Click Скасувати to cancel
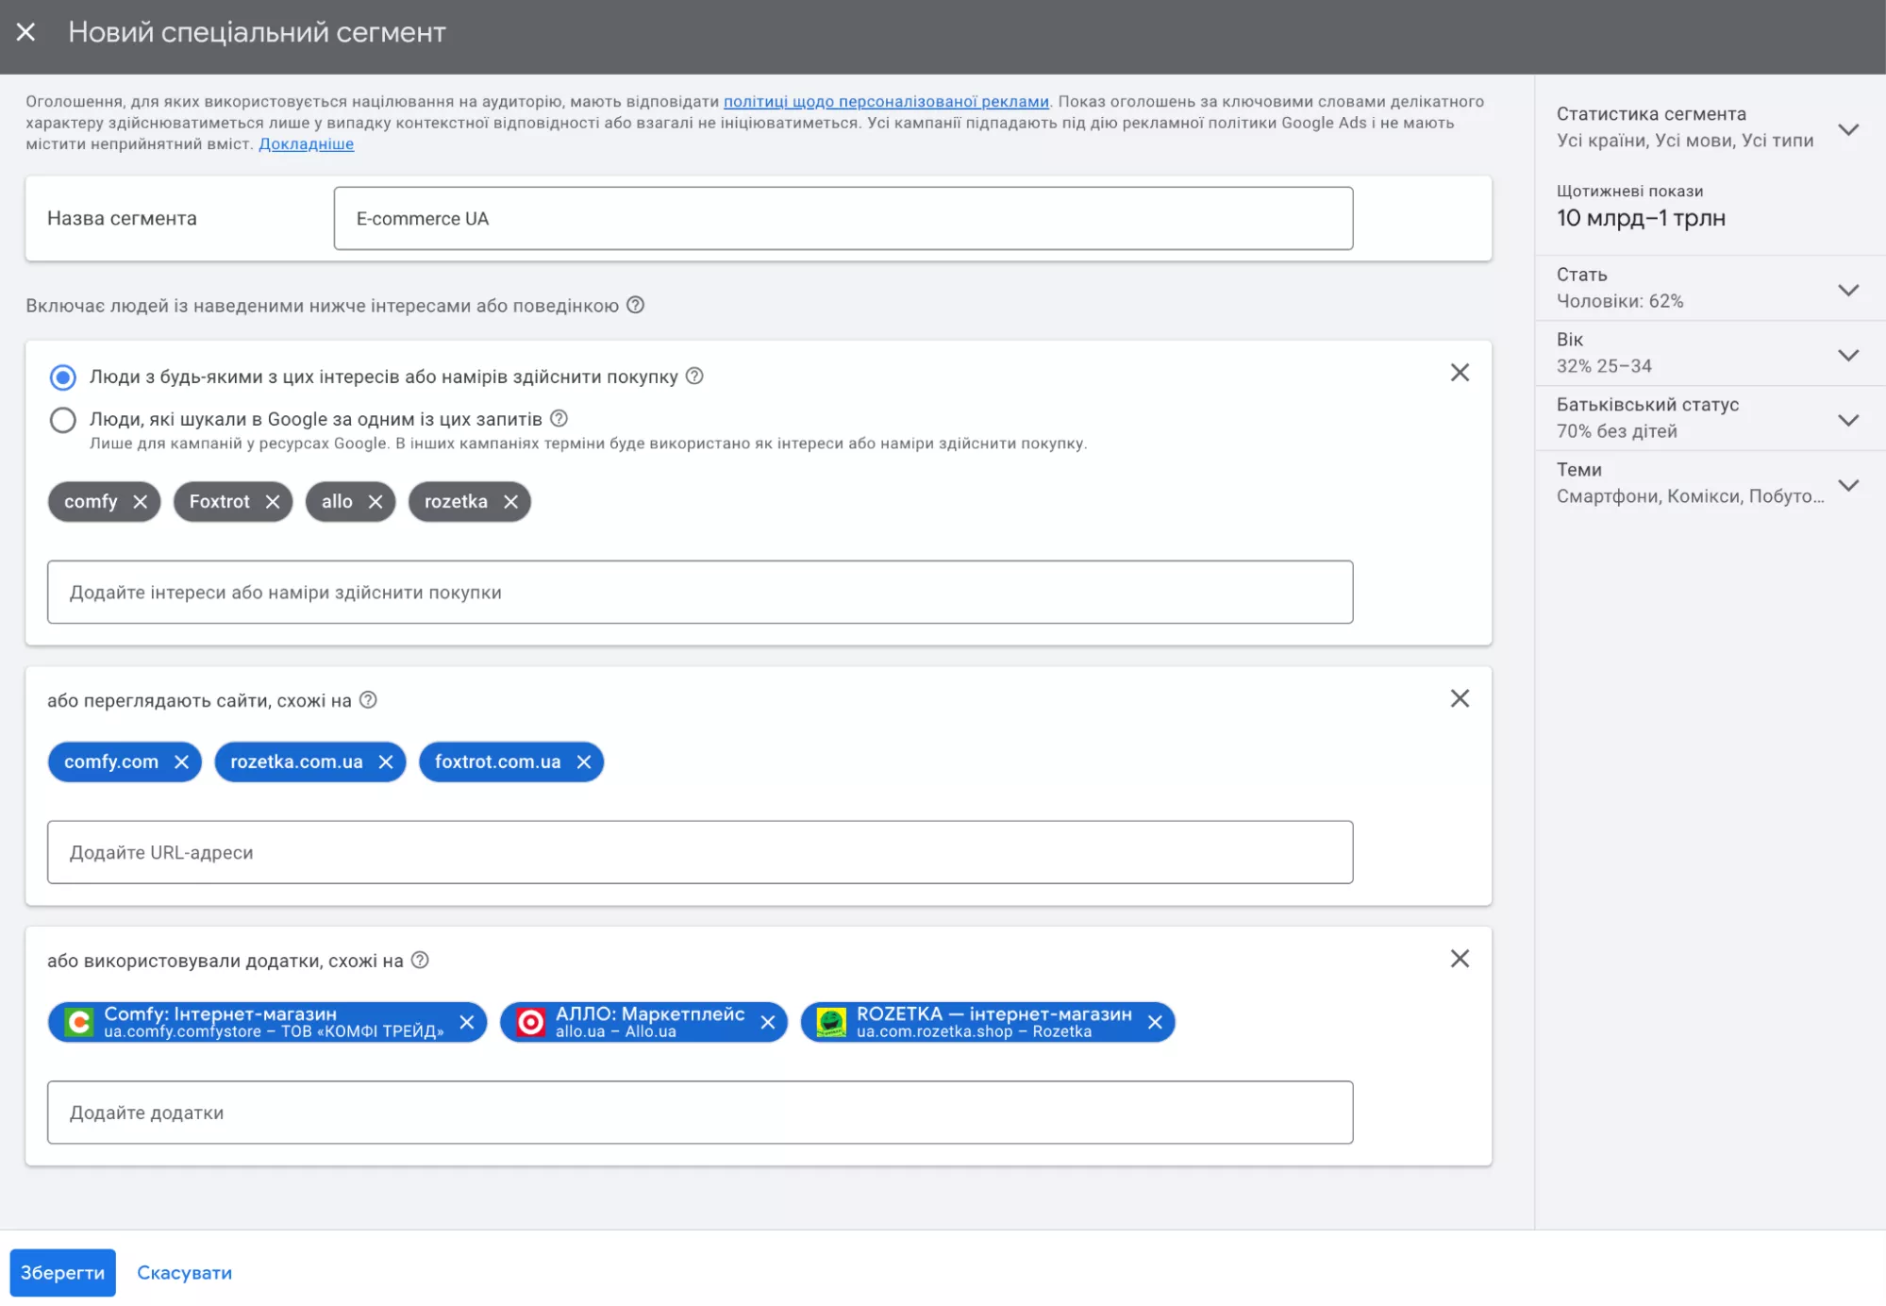The width and height of the screenshot is (1886, 1306). tap(185, 1273)
